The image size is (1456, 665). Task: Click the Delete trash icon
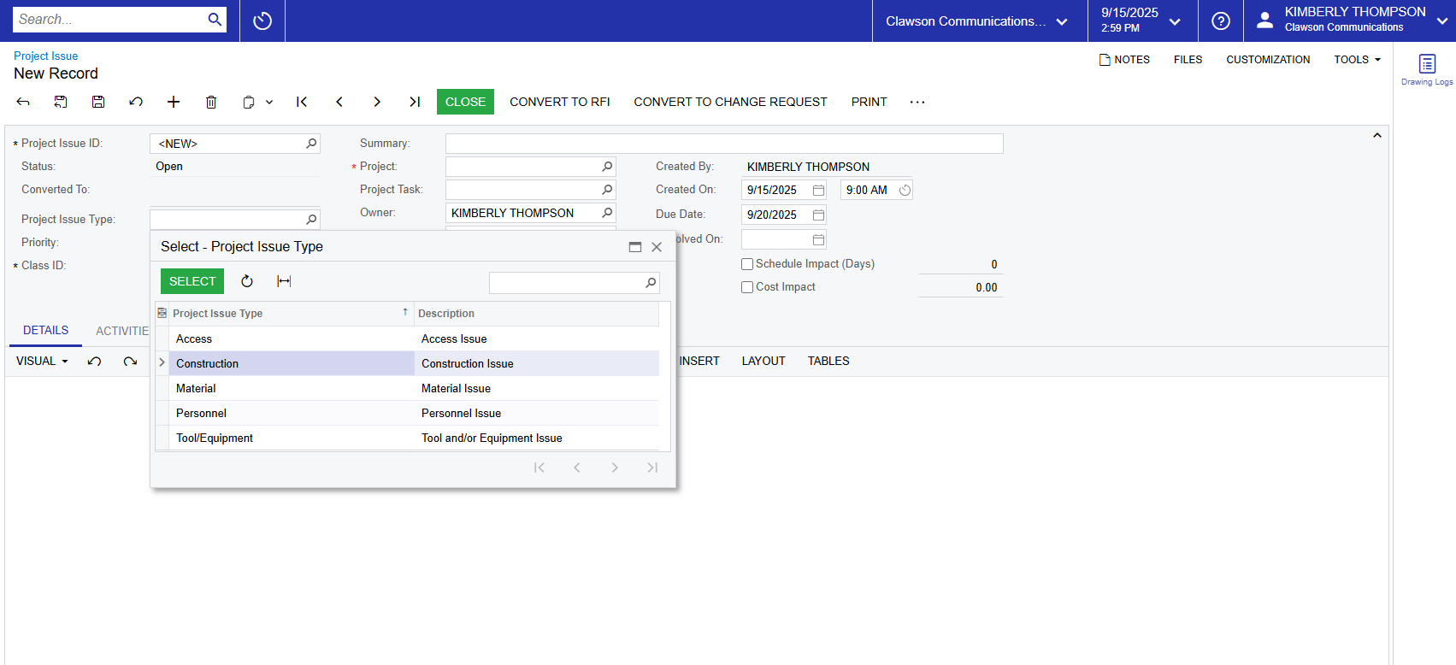211,102
